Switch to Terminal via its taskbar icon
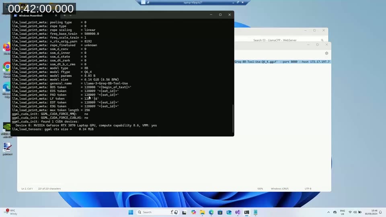 pyautogui.click(x=246, y=212)
